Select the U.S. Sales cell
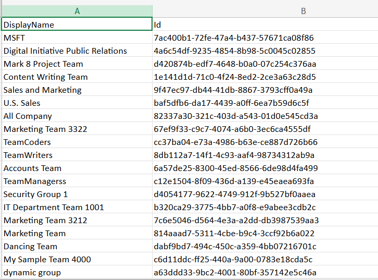Viewport: 378px width, 280px height. click(77, 103)
